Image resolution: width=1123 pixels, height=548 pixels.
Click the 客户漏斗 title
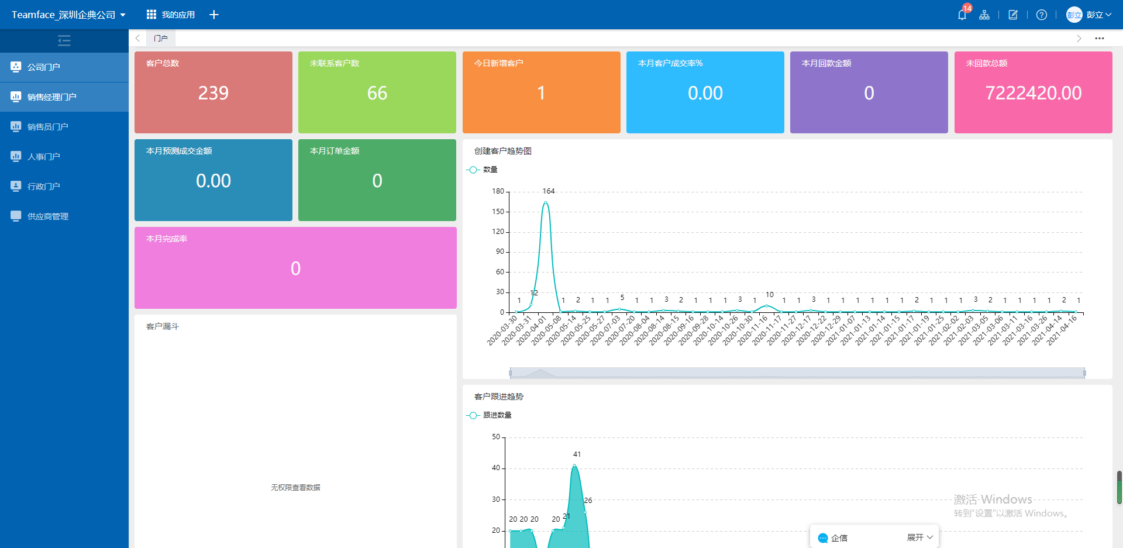pos(163,326)
